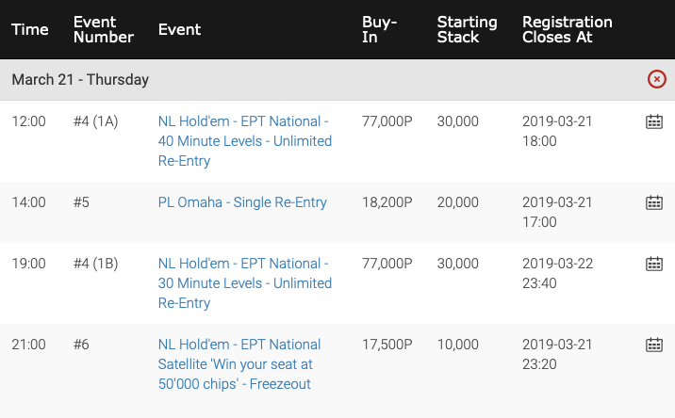
Task: Click calendar icon for 12:00 #4 (1A) event
Action: click(x=654, y=121)
